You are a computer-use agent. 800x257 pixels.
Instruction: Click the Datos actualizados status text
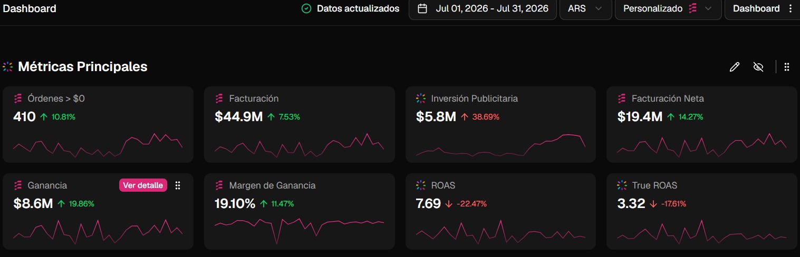pos(358,8)
